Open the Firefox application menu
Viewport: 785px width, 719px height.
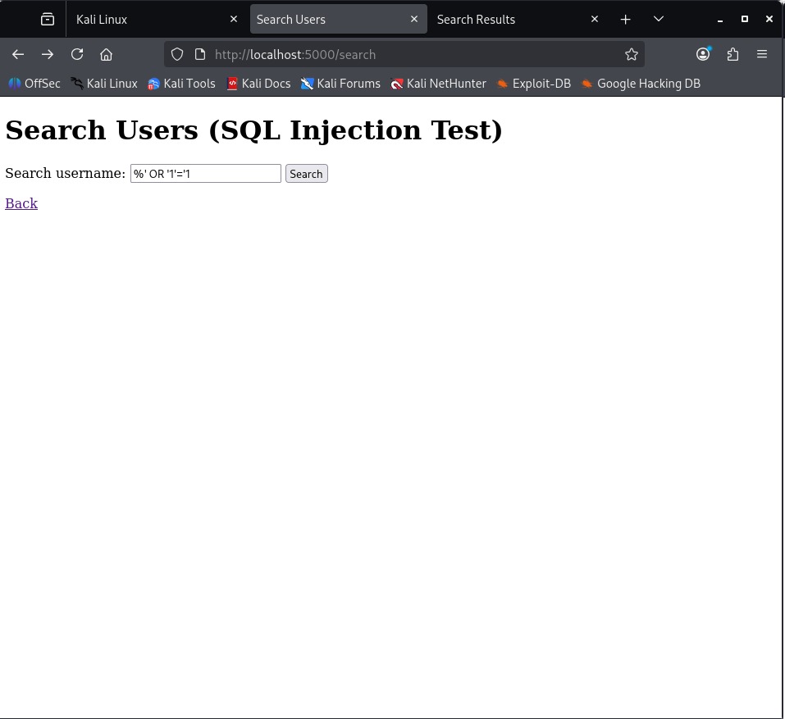[761, 54]
